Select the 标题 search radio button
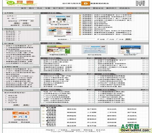The width and height of the screenshot is (152, 133). point(98,39)
